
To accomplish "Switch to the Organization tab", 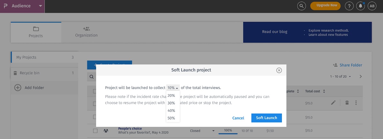I will pos(86,32).
